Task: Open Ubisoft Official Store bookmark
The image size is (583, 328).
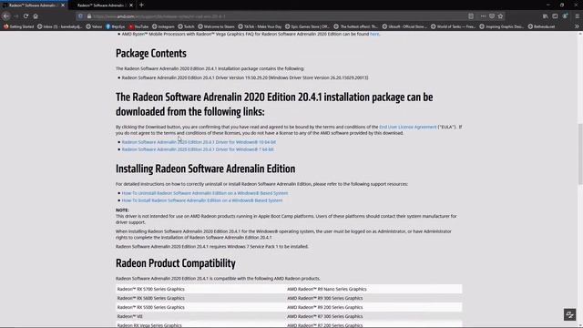Action: (x=404, y=26)
